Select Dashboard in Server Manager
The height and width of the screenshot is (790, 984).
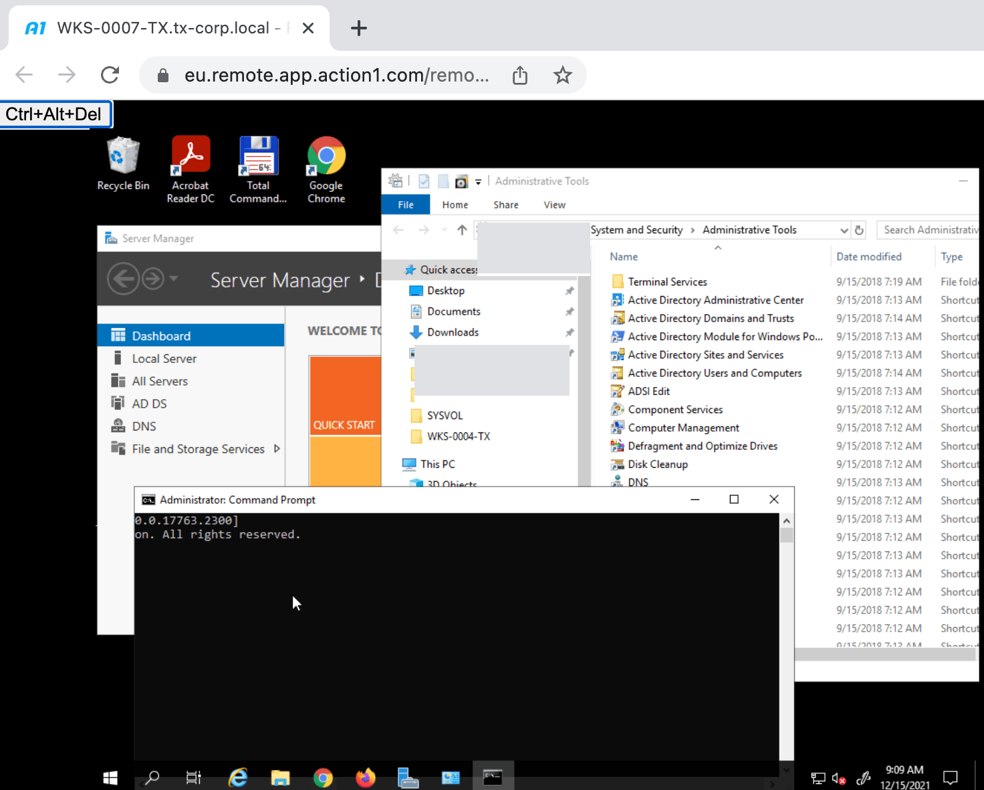click(x=162, y=335)
